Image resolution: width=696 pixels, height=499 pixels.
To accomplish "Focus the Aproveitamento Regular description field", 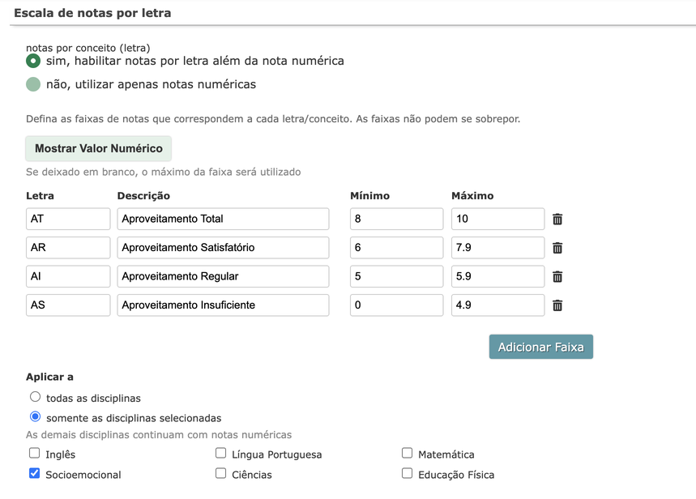I will 223,276.
